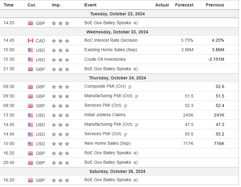This screenshot has width=241, height=187.
Task: Click preliminary icon beside 14:45 USD Manufacturing PMI
Action: pyautogui.click(x=137, y=125)
